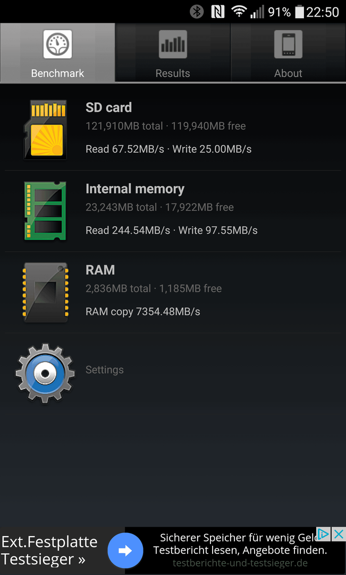The height and width of the screenshot is (575, 346).
Task: Open Settings text entry
Action: [x=105, y=369]
